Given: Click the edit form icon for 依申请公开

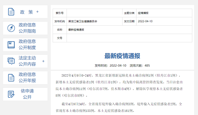Looking at the screenshot, I should [x=11, y=94].
